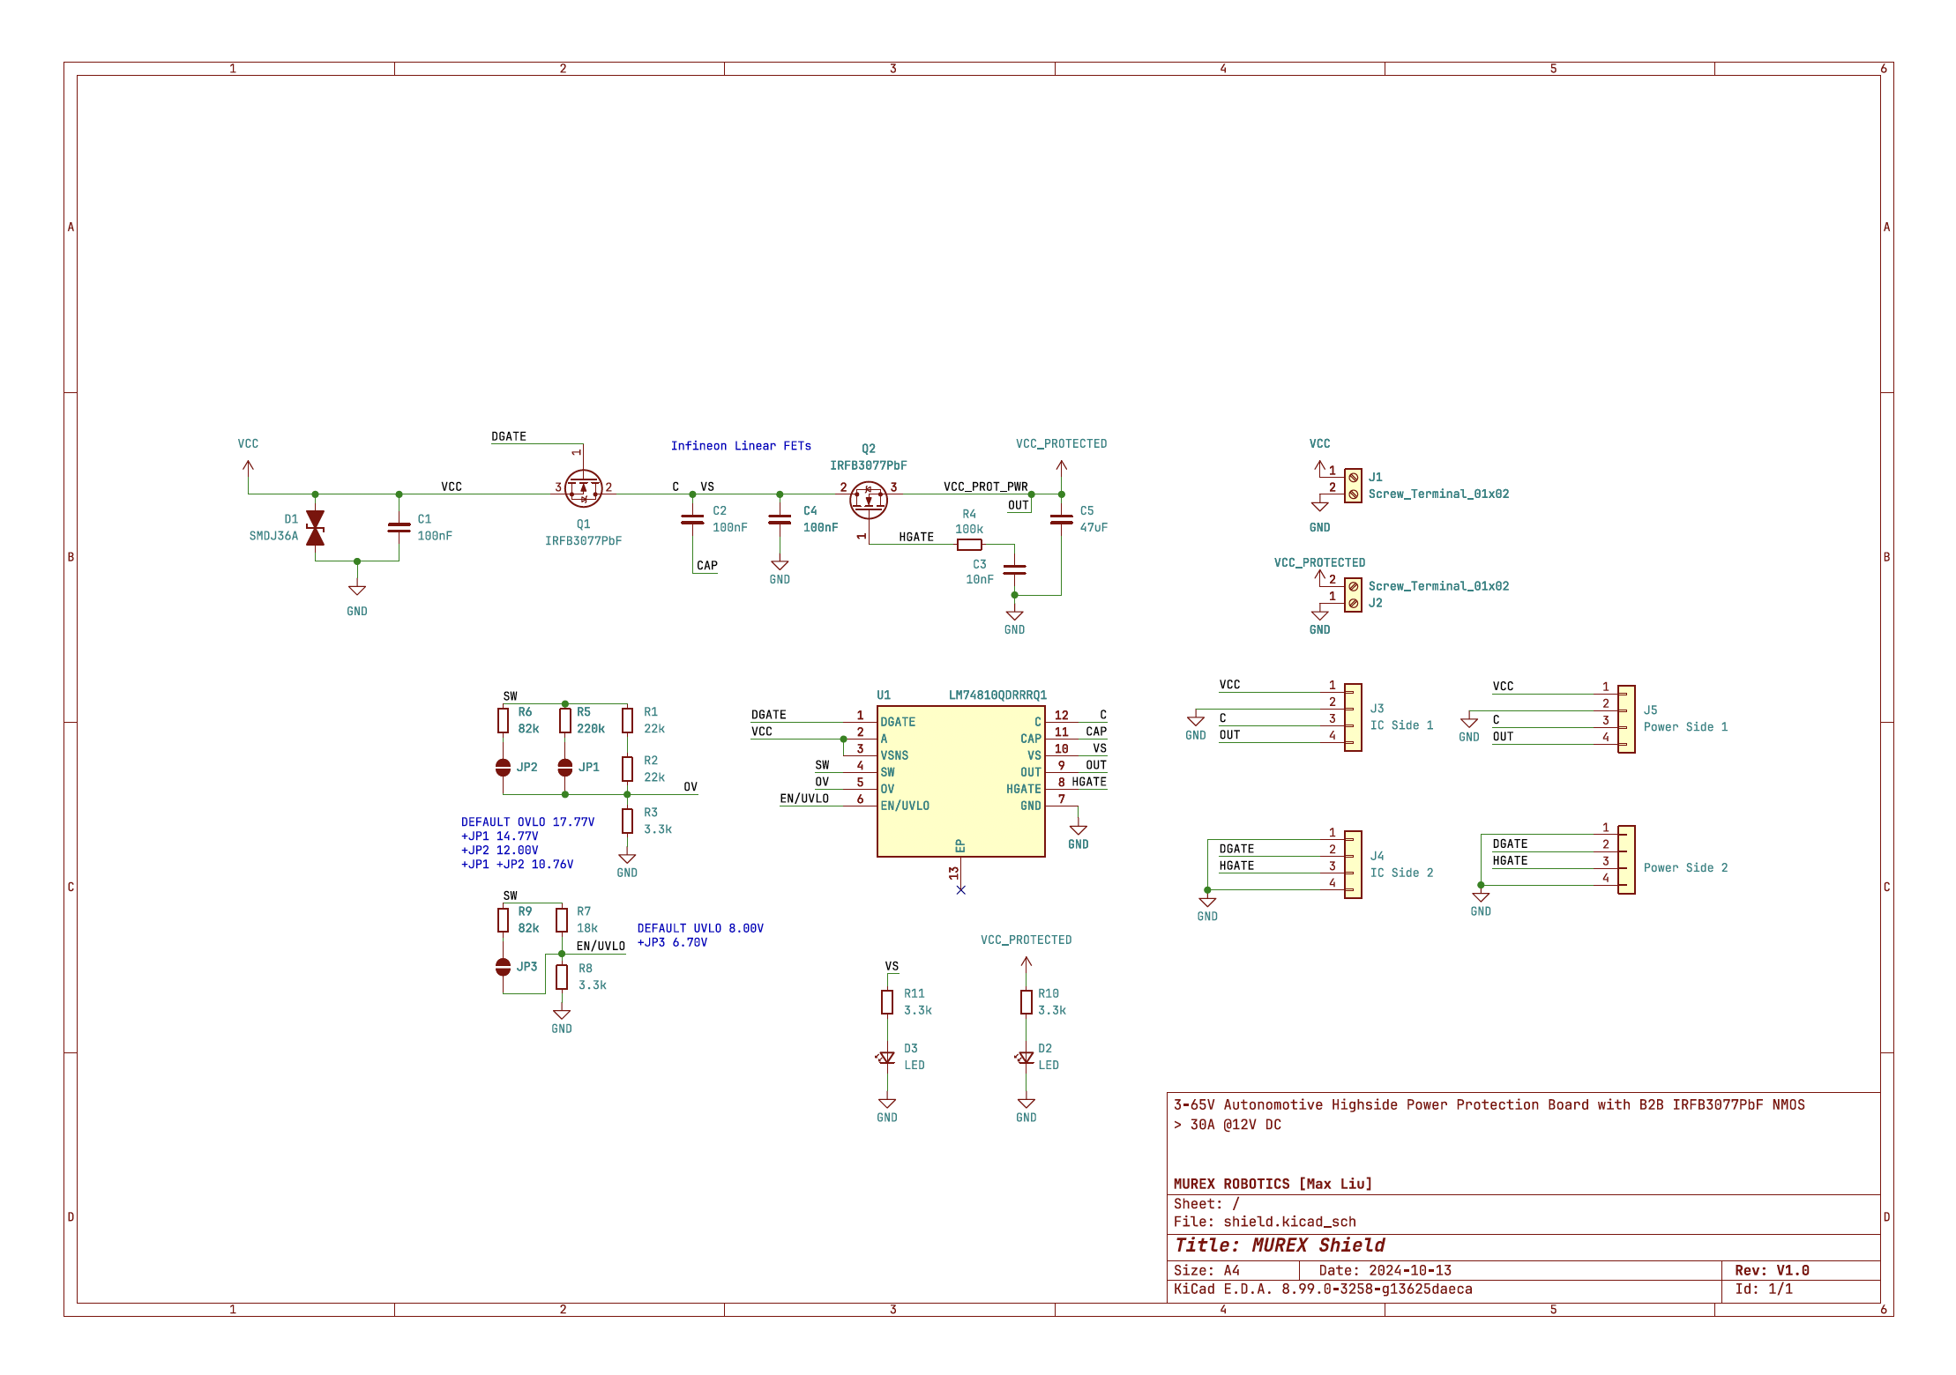Select the C1 100nF capacitor symbol

coord(399,527)
